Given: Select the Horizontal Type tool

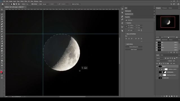Looking at the screenshot, I should [x=2, y=53].
